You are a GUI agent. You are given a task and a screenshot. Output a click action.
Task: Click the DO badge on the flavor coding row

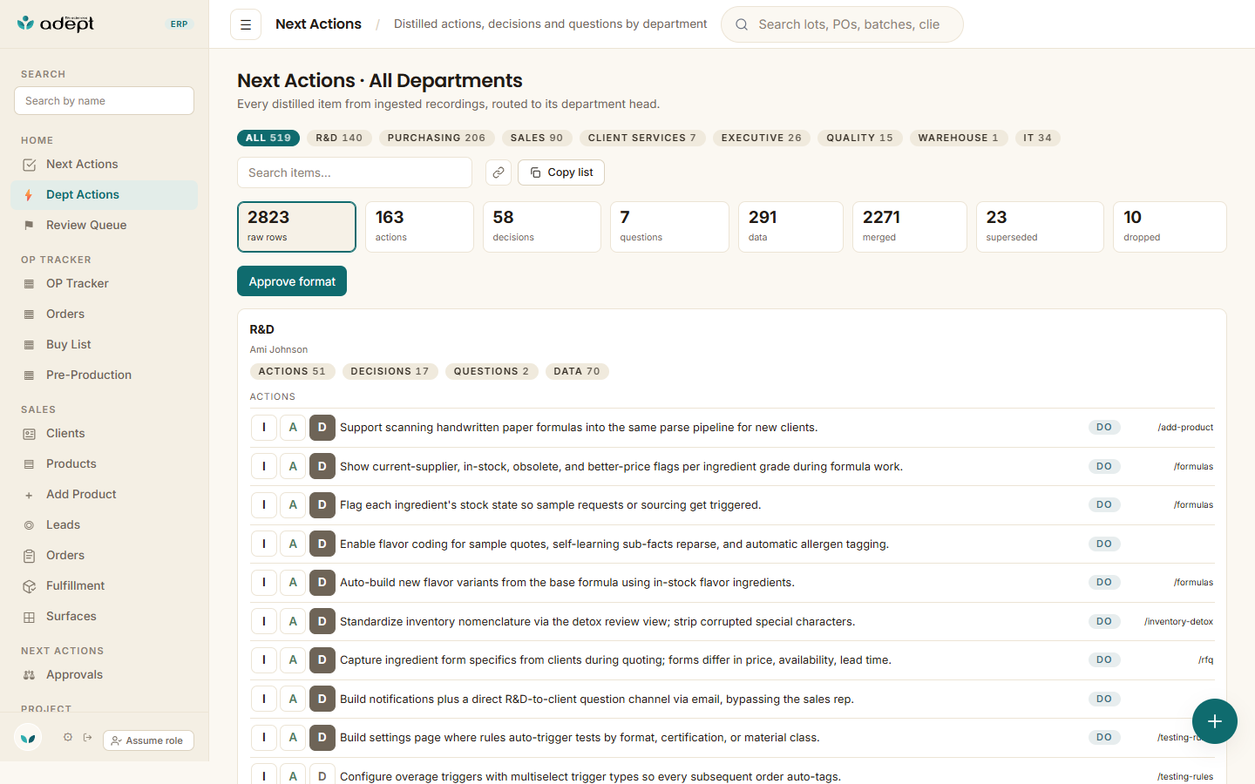(1104, 544)
